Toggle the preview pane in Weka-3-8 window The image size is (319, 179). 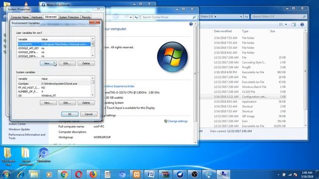pyautogui.click(x=294, y=24)
